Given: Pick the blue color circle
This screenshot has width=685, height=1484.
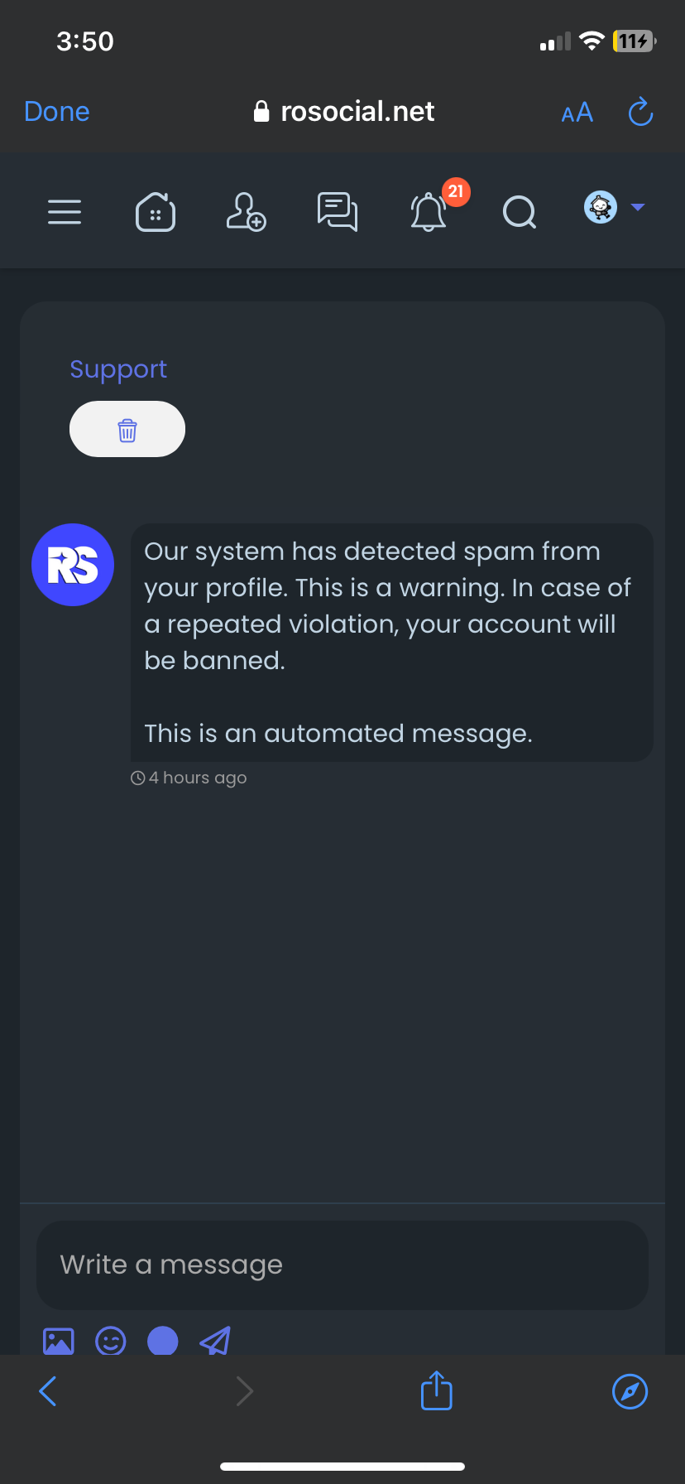Looking at the screenshot, I should tap(163, 1341).
